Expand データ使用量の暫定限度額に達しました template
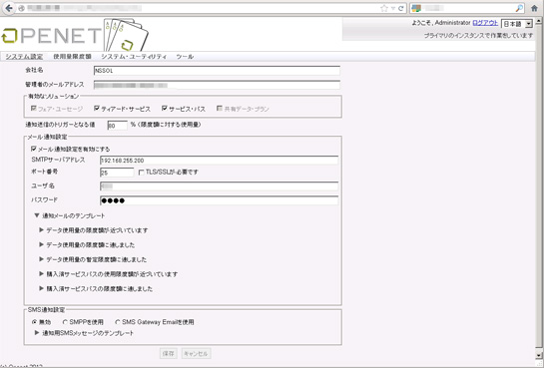The width and height of the screenshot is (544, 368). (41, 259)
